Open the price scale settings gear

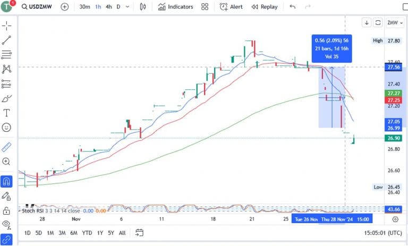(x=395, y=219)
